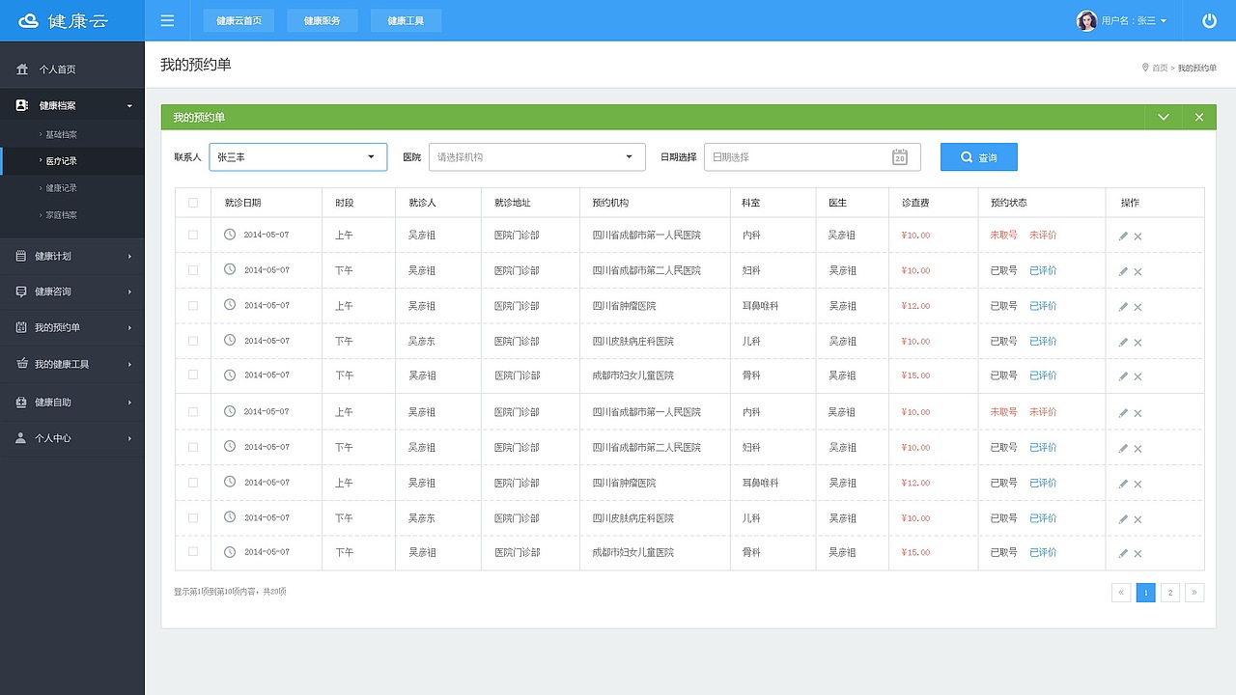This screenshot has width=1236, height=695.
Task: Click the user avatar picture
Action: 1086,20
